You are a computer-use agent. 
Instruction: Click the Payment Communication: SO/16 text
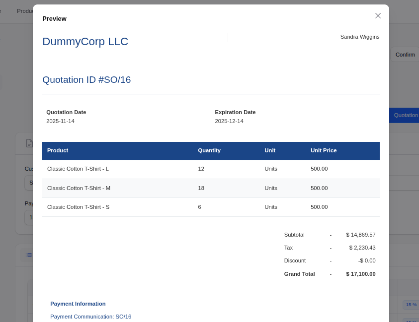pyautogui.click(x=90, y=317)
